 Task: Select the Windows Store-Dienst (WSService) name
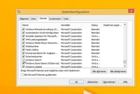(42, 63)
